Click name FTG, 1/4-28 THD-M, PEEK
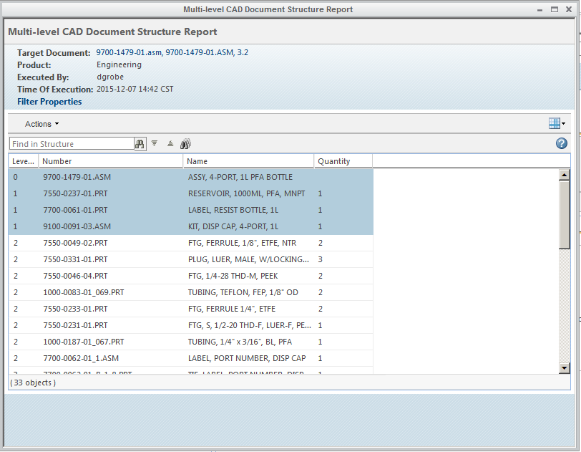581x452 pixels. (233, 276)
